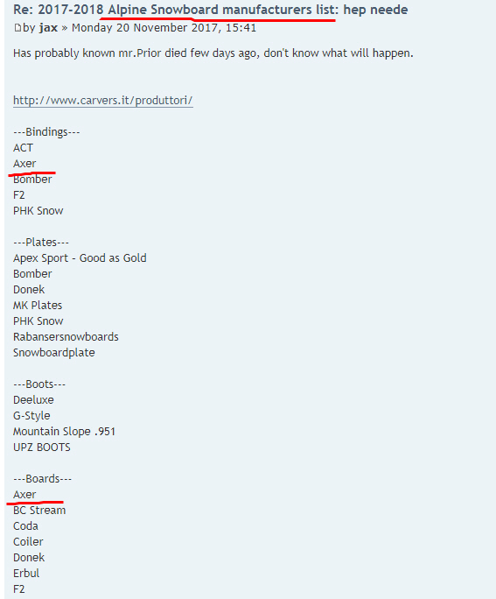Open the post title 'Re: 2017-2018 Alpine Snowboard manufacturers list'

click(x=210, y=10)
